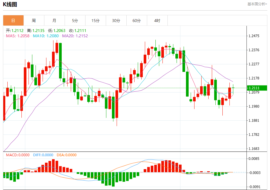Click the 1.2277 price axis label
Image resolution: width=270 pixels, height=190 pixels.
[254, 64]
